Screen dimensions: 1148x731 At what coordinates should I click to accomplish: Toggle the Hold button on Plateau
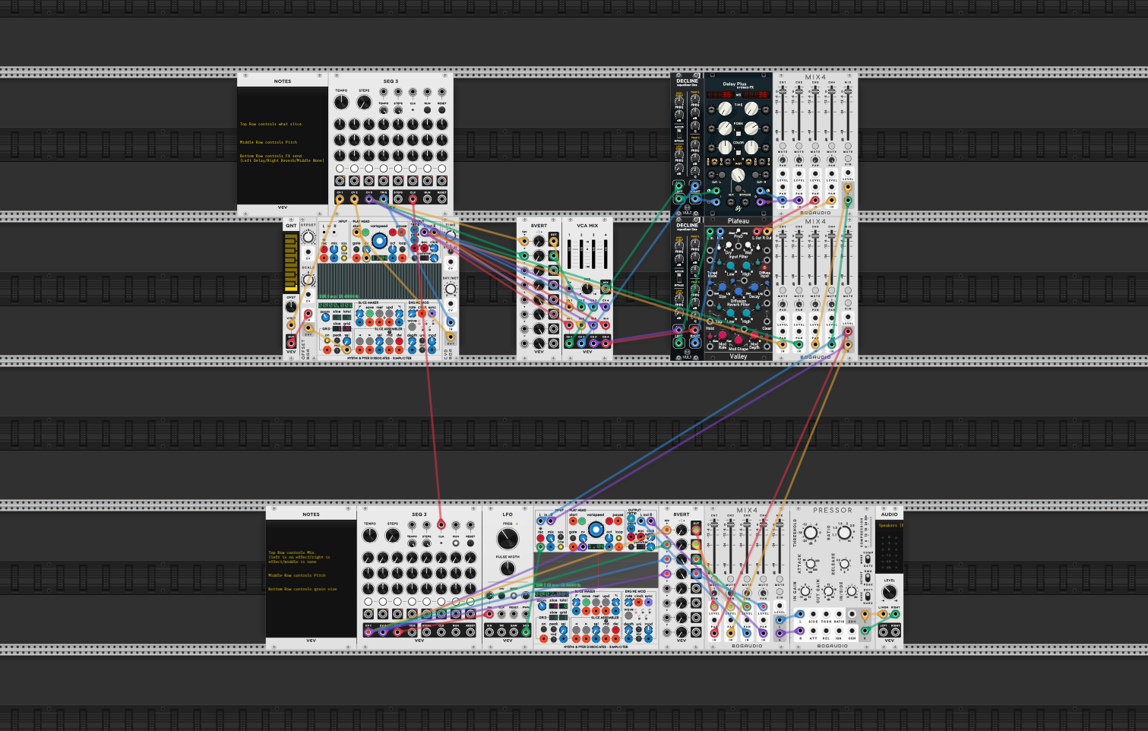tap(710, 312)
